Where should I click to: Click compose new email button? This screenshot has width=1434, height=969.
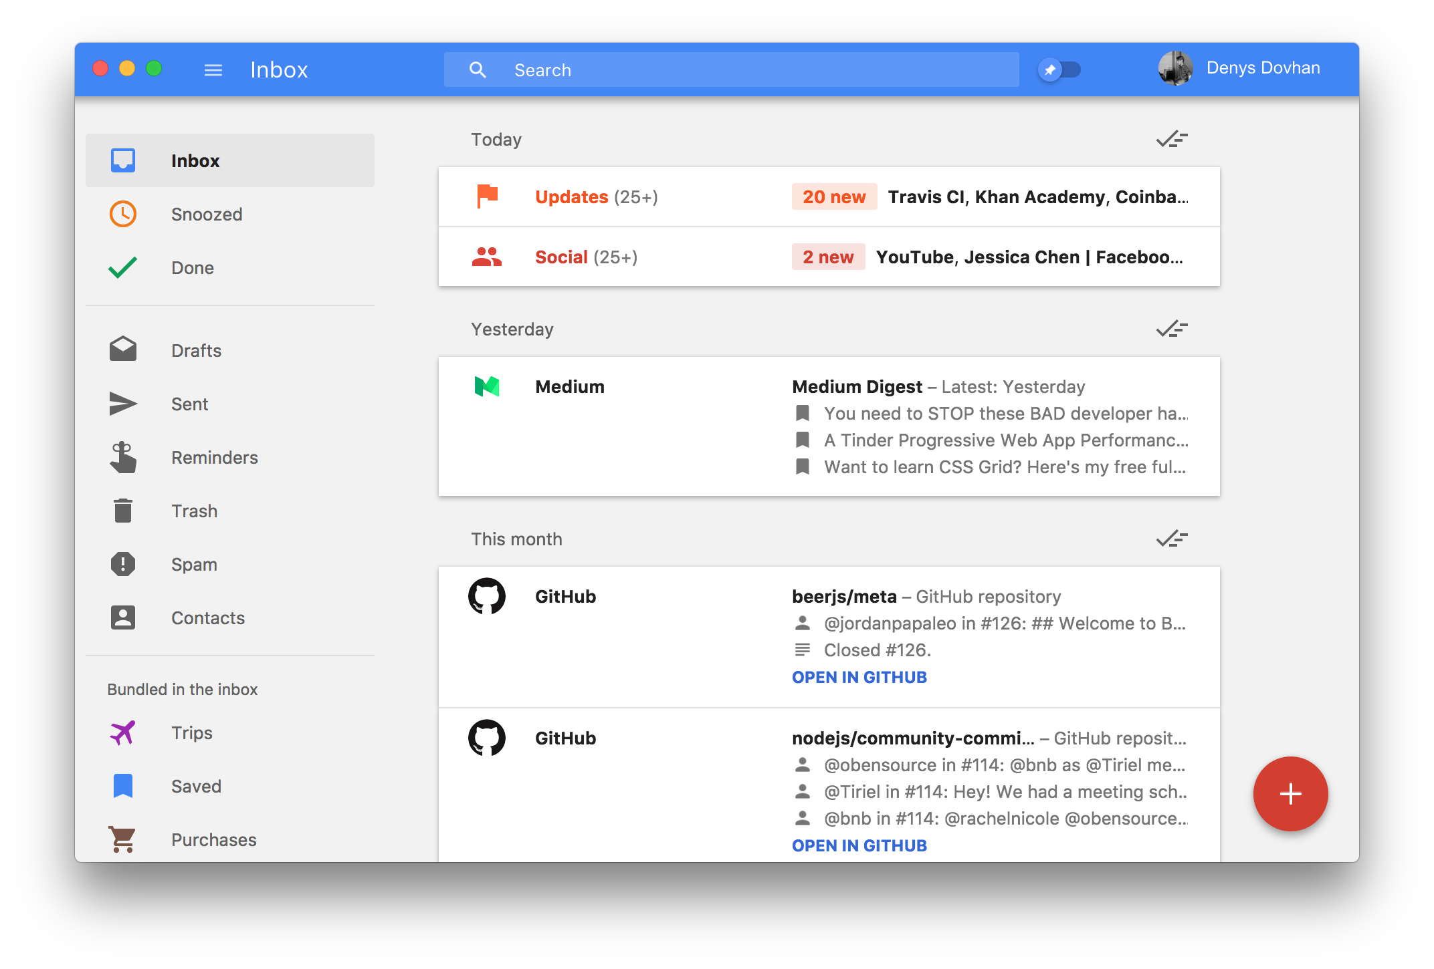pos(1291,792)
